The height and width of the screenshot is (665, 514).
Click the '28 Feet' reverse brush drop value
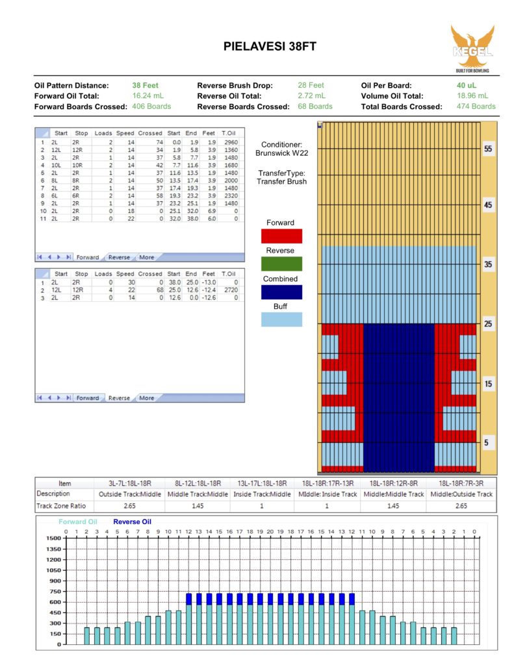[x=311, y=85]
